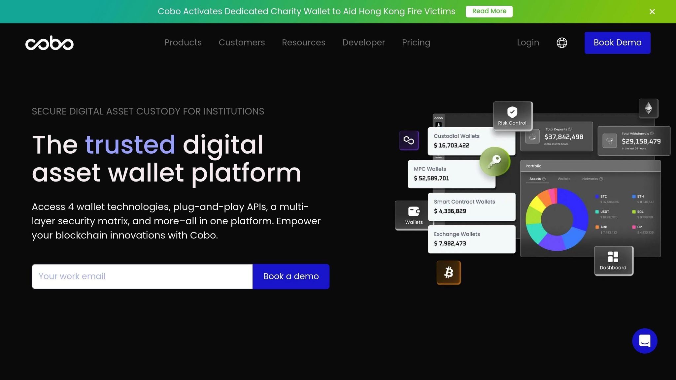The image size is (676, 380).
Task: Expand the Developer navigation menu
Action: coord(363,43)
